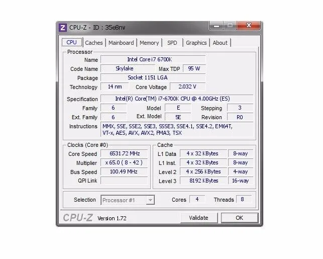This screenshot has height=259, width=323.
Task: Click the Socket 1151 LGA package value
Action: (153, 77)
